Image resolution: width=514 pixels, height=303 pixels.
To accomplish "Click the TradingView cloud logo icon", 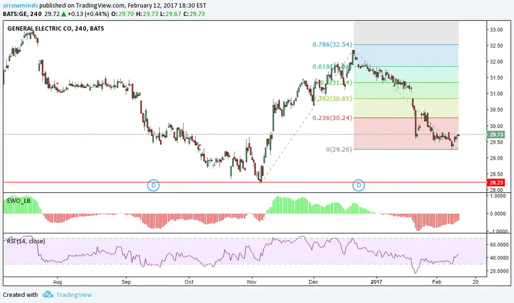I will click(x=48, y=295).
